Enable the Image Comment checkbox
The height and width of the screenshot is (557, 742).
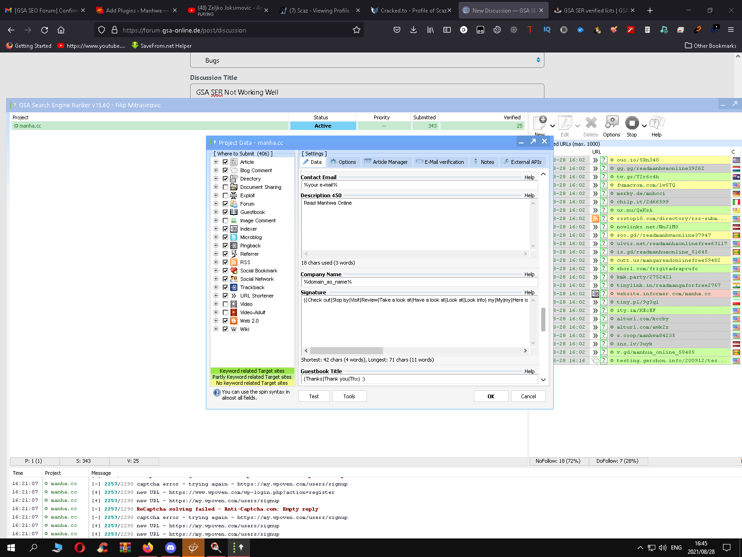(x=225, y=220)
